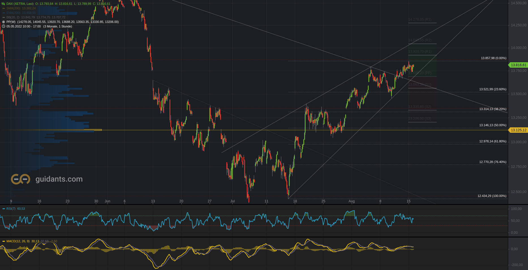Click the MACD legend dash icon

(4, 241)
